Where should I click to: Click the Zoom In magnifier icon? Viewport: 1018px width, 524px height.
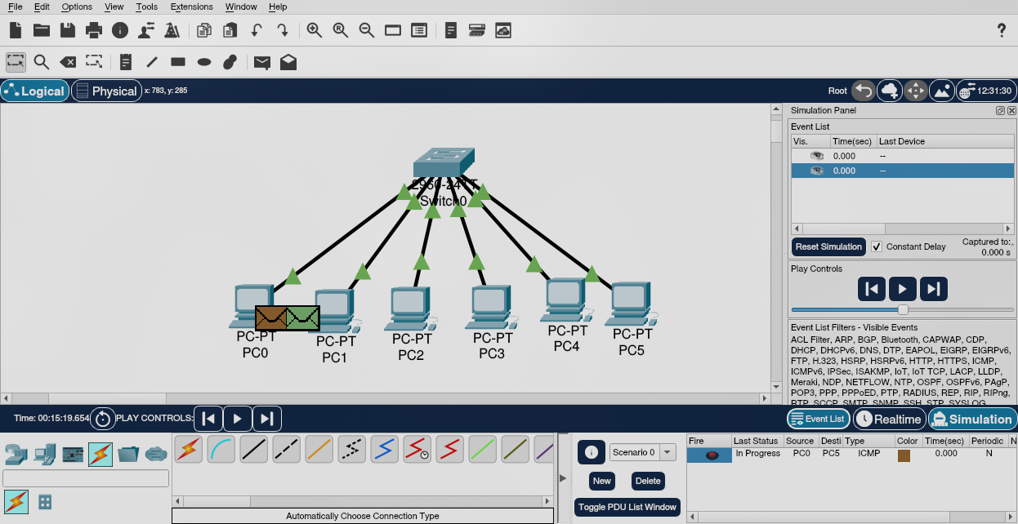[x=314, y=30]
